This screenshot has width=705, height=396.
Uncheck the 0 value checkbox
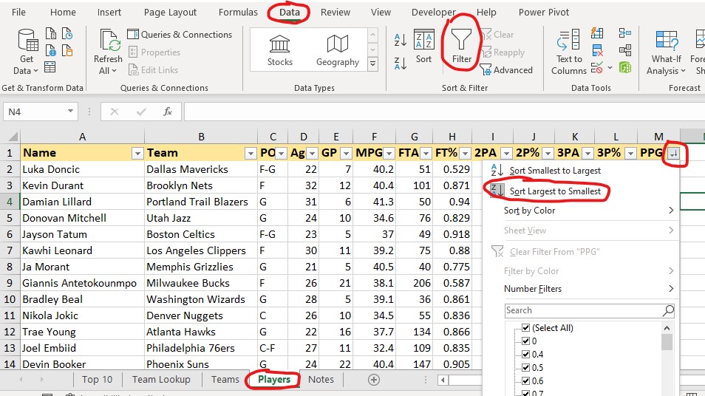tap(525, 341)
